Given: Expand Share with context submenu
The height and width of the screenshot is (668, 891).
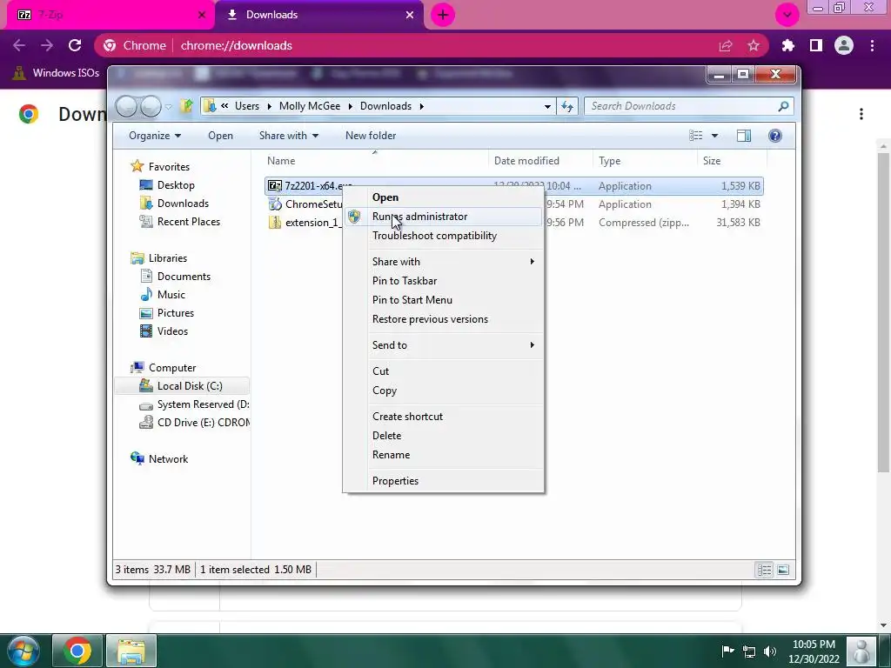Looking at the screenshot, I should [x=443, y=262].
